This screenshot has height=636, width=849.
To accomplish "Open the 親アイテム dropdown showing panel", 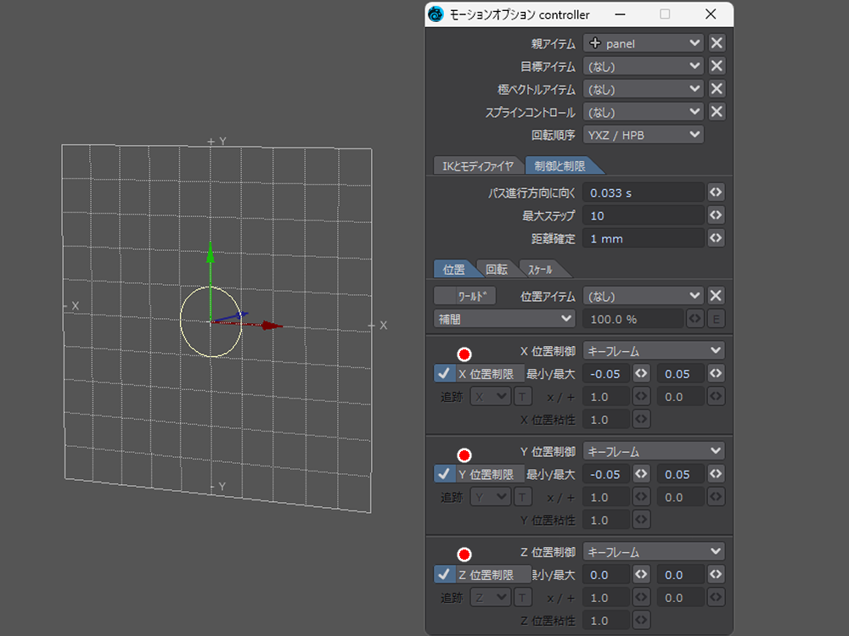I will (644, 43).
